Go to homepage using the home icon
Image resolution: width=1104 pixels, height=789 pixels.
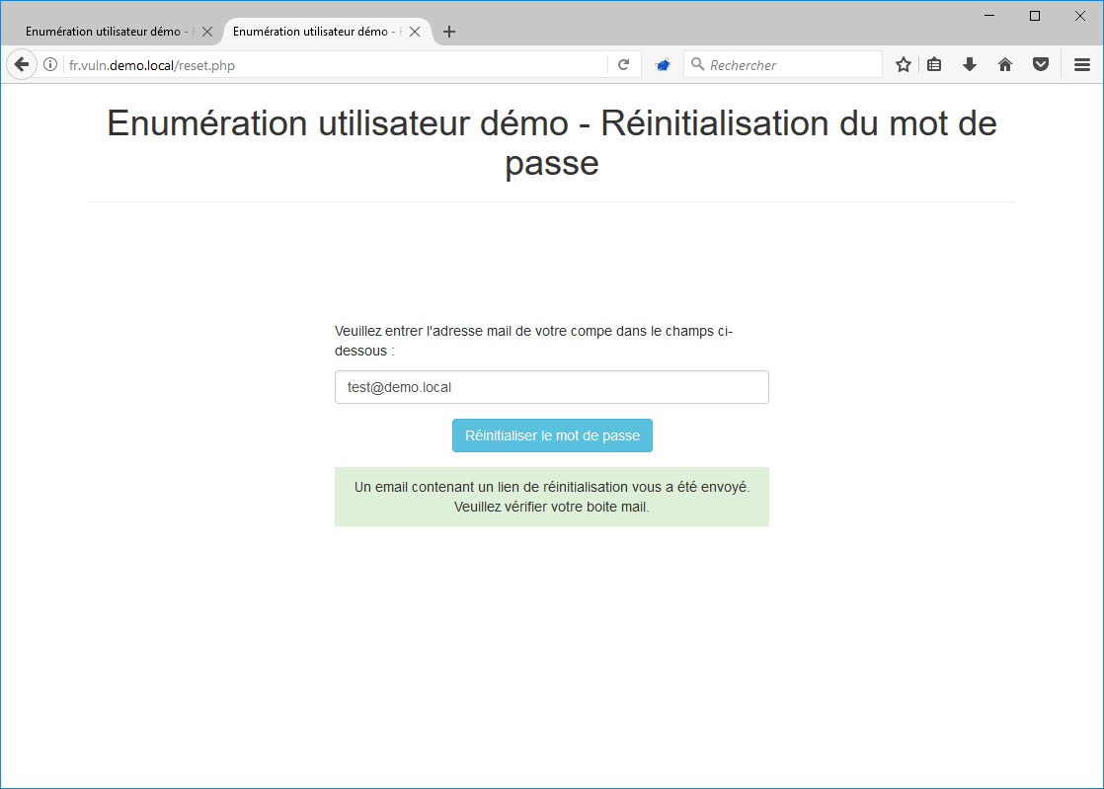[1004, 64]
